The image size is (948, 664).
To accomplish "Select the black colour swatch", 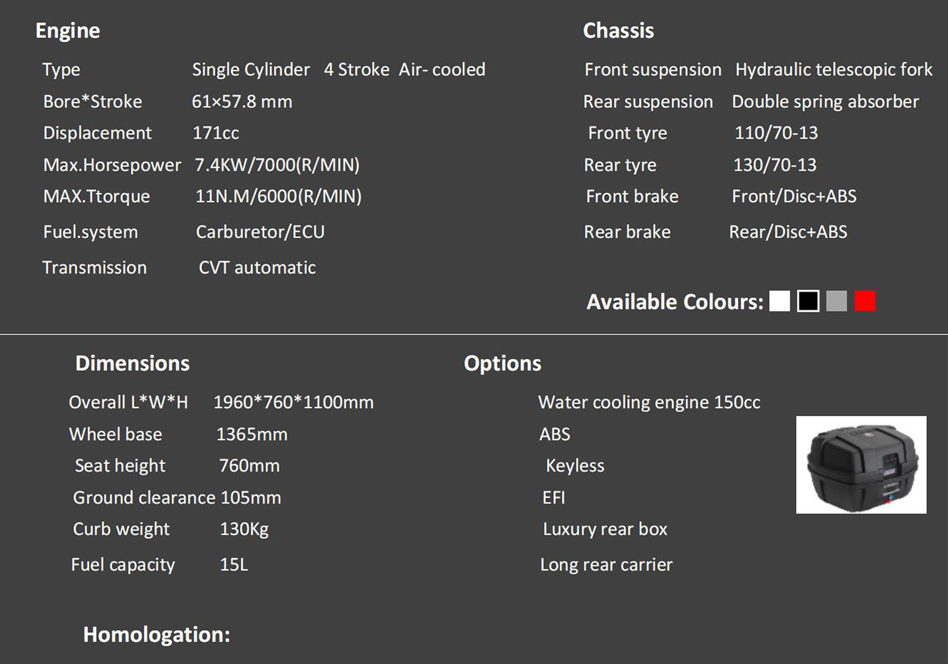I will 808,301.
